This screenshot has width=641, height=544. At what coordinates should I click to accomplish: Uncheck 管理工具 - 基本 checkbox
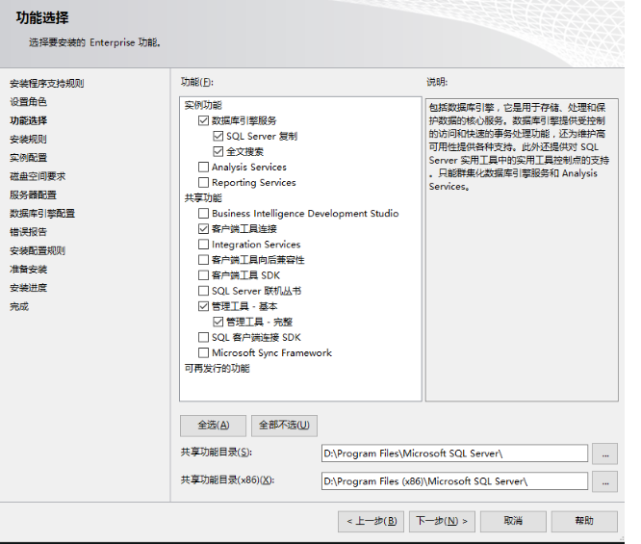(x=203, y=306)
